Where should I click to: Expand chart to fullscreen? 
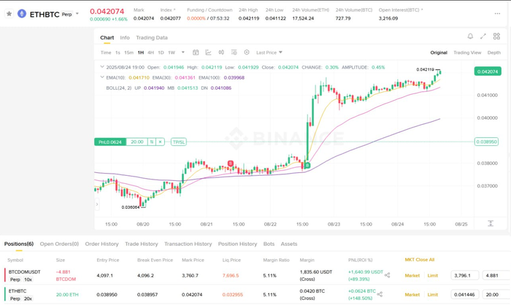[x=483, y=36]
